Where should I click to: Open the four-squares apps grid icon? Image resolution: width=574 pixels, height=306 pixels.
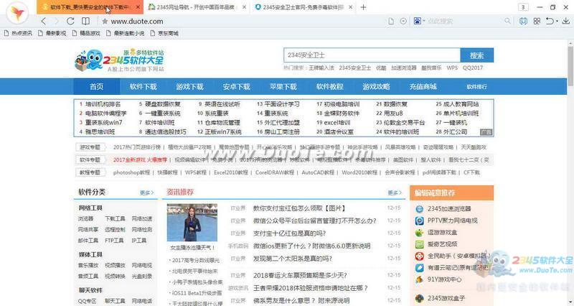[537, 22]
